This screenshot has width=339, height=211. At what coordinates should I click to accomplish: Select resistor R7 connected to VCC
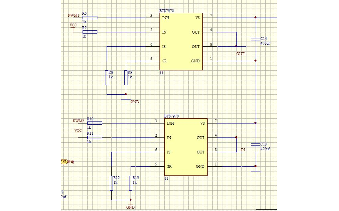click(90, 32)
